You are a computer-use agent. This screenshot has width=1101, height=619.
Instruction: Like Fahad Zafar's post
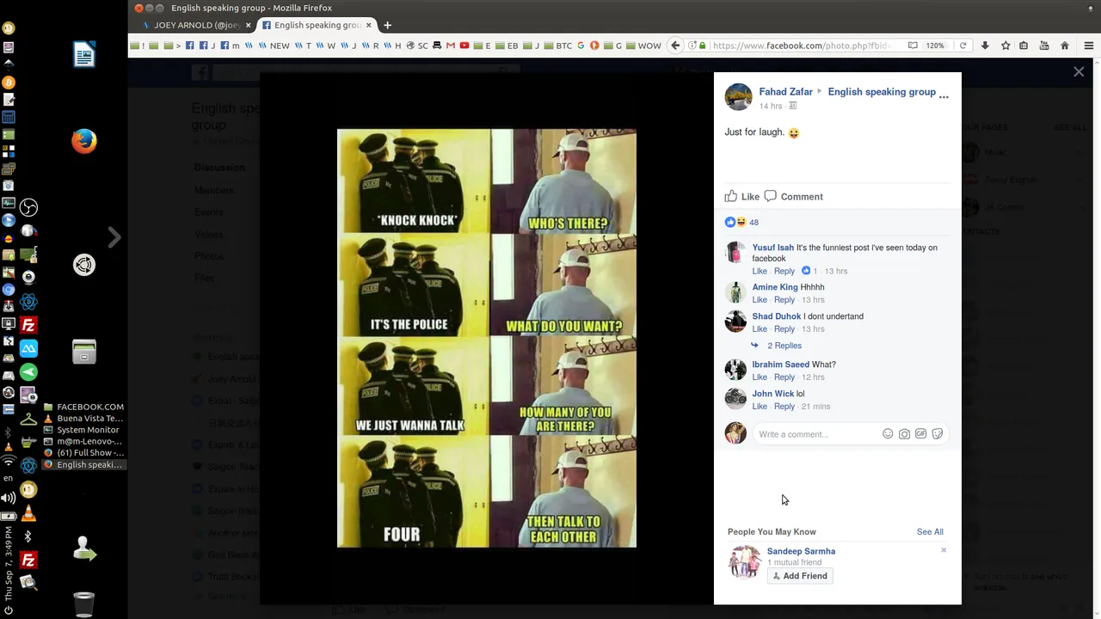point(742,196)
